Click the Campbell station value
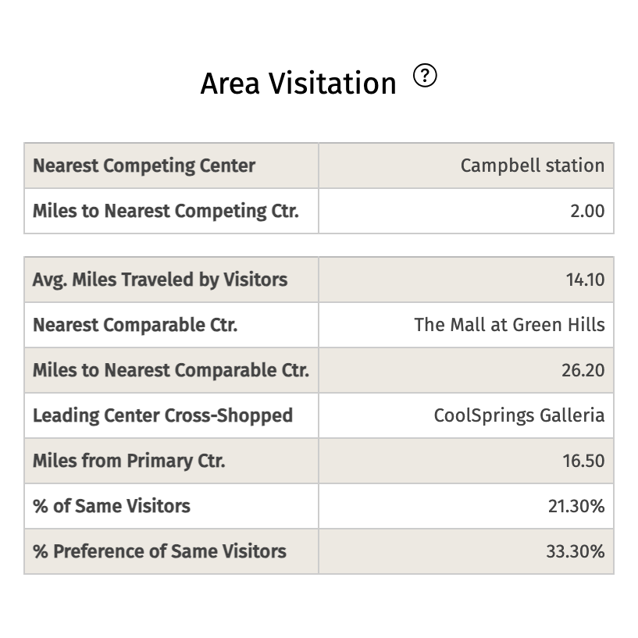The image size is (638, 638). pyautogui.click(x=532, y=166)
